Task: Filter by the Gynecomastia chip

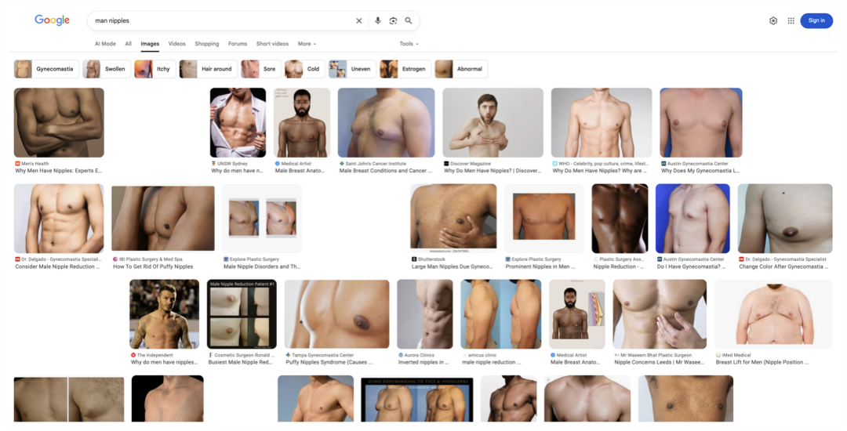Action: coord(46,69)
